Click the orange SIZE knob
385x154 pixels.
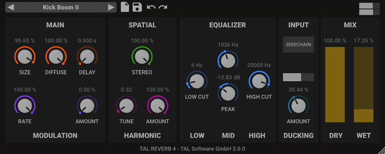[x=25, y=57]
